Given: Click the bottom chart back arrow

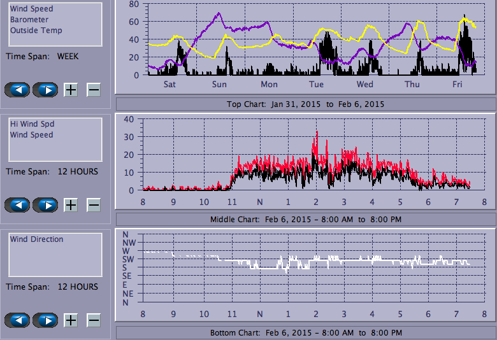Looking at the screenshot, I should tap(18, 320).
